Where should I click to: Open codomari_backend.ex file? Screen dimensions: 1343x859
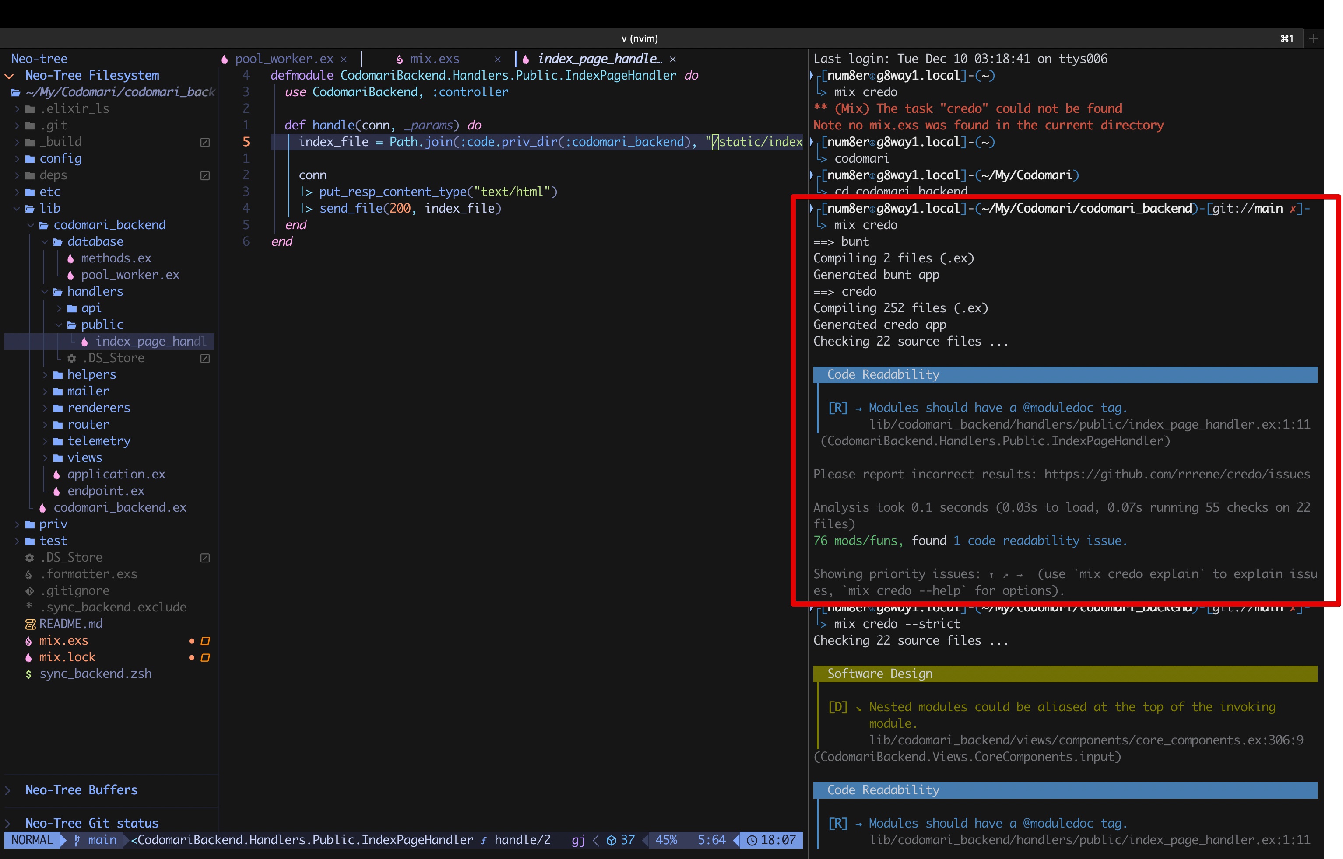click(x=120, y=508)
